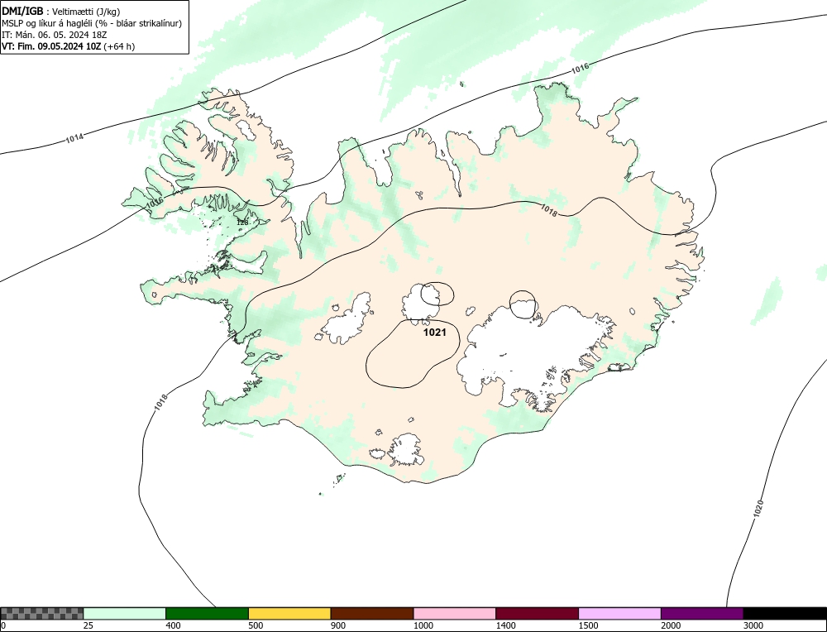The height and width of the screenshot is (632, 827).
Task: Select the black legend swatch above 3000
Action: pyautogui.click(x=785, y=613)
